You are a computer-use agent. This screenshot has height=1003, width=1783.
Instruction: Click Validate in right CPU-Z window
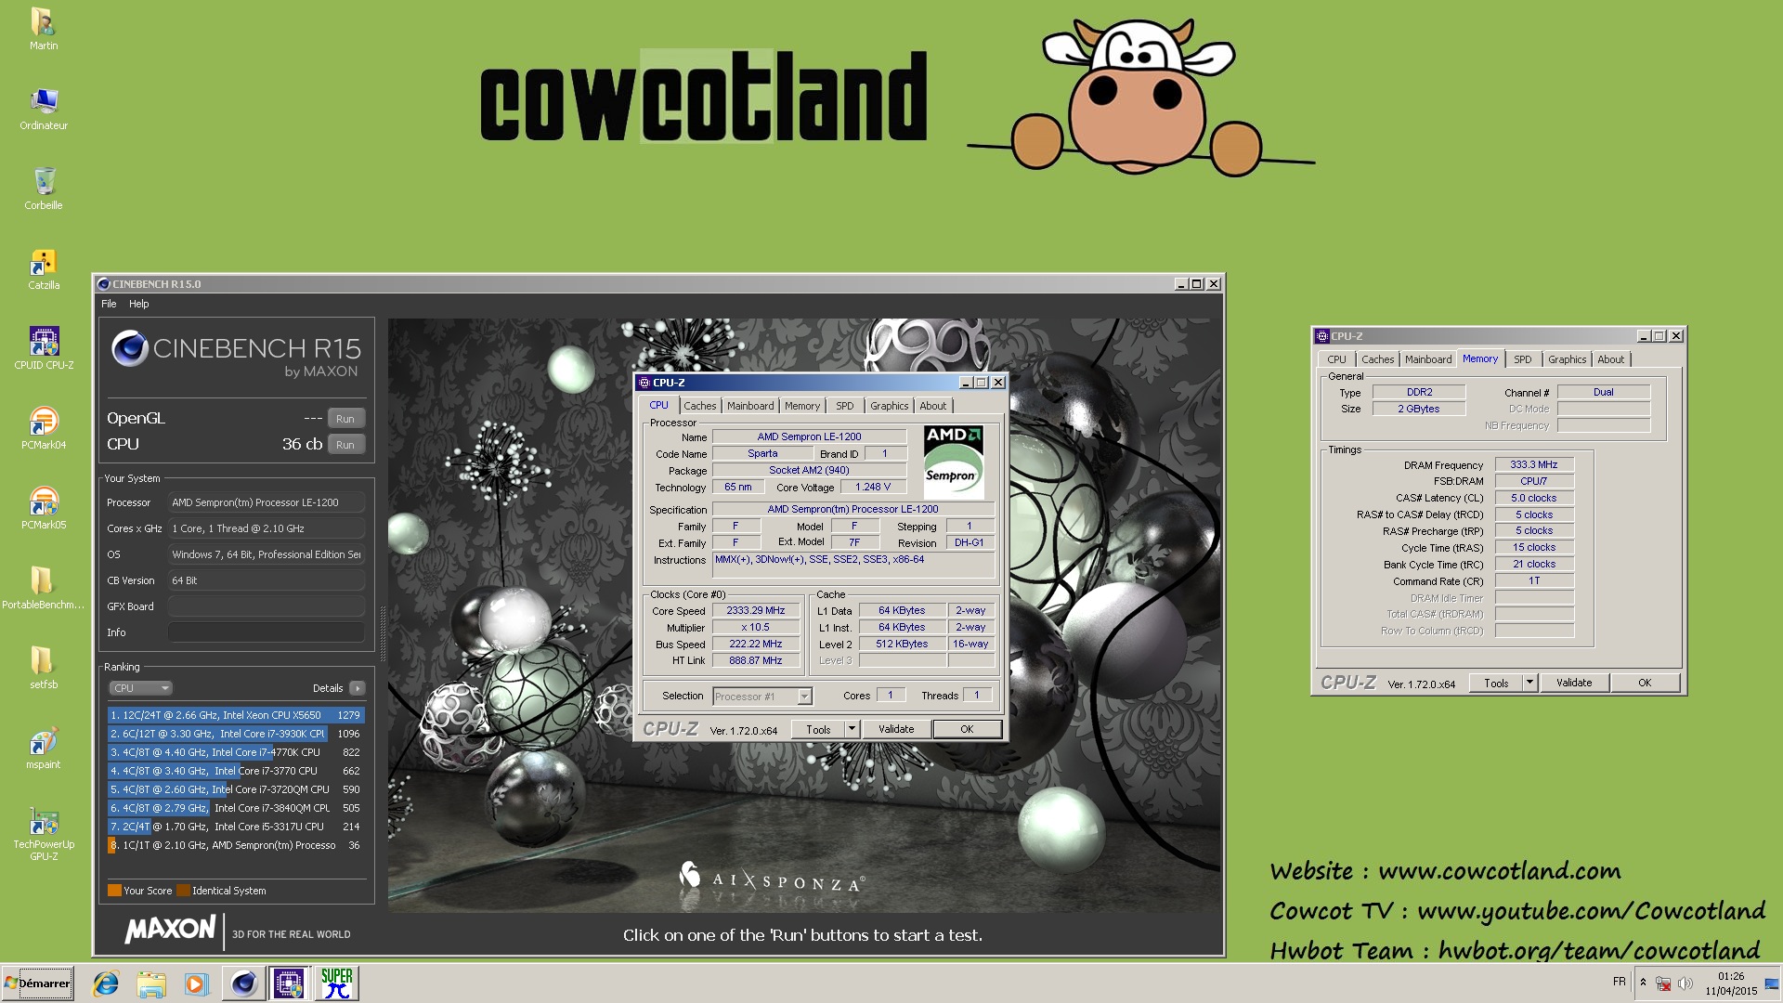pos(1574,684)
